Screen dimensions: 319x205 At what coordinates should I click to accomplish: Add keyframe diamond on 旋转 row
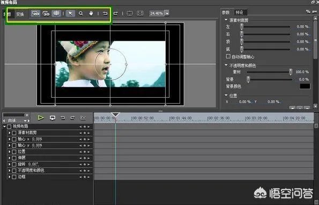(x=85, y=165)
